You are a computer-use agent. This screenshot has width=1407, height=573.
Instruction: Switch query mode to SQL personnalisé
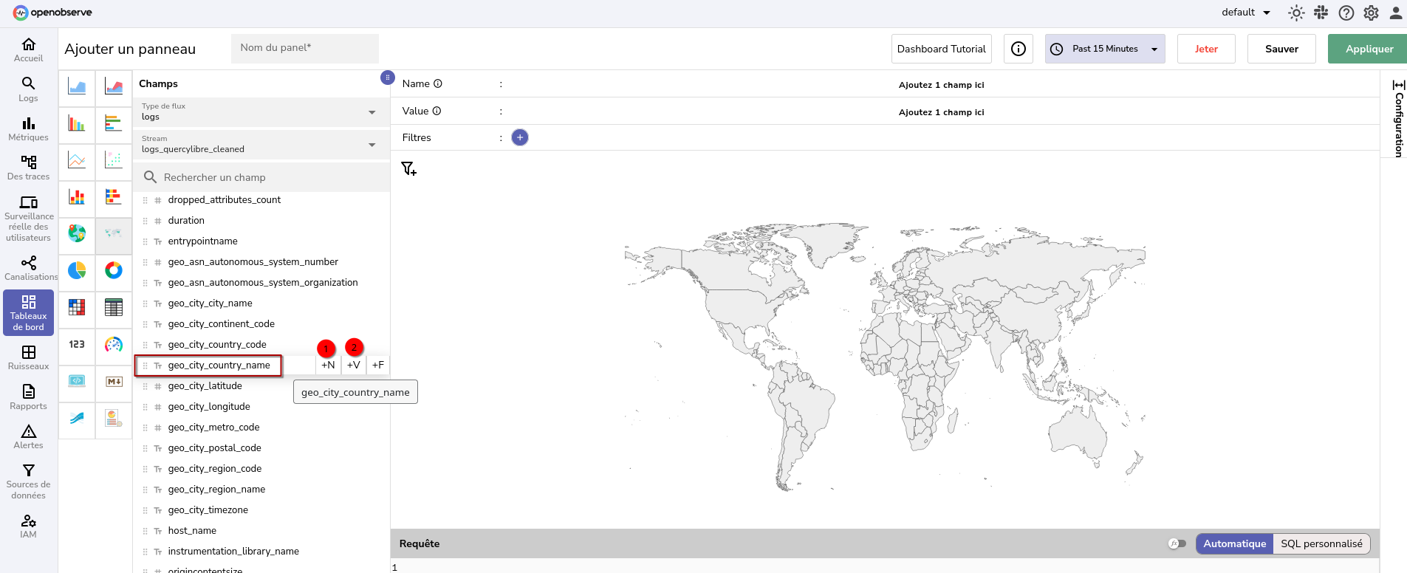click(x=1321, y=543)
